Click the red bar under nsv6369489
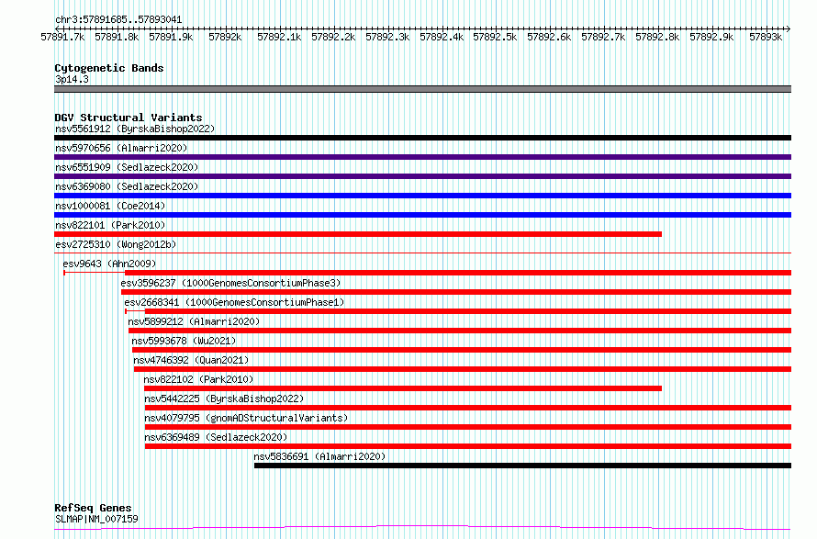The height and width of the screenshot is (539, 817). 468,446
